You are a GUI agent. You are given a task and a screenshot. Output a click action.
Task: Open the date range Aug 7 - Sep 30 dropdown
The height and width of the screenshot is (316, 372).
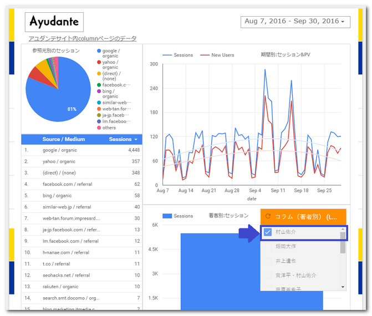295,22
